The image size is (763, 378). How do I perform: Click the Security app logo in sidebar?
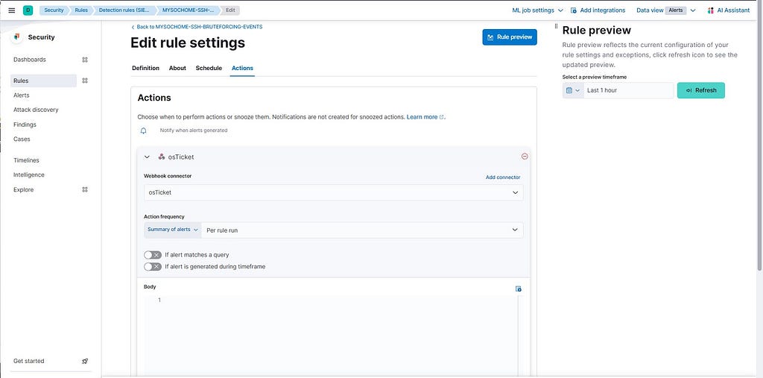(x=17, y=37)
